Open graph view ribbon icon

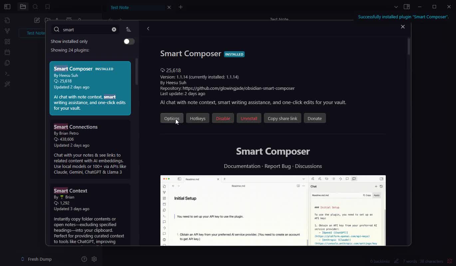coord(7,31)
